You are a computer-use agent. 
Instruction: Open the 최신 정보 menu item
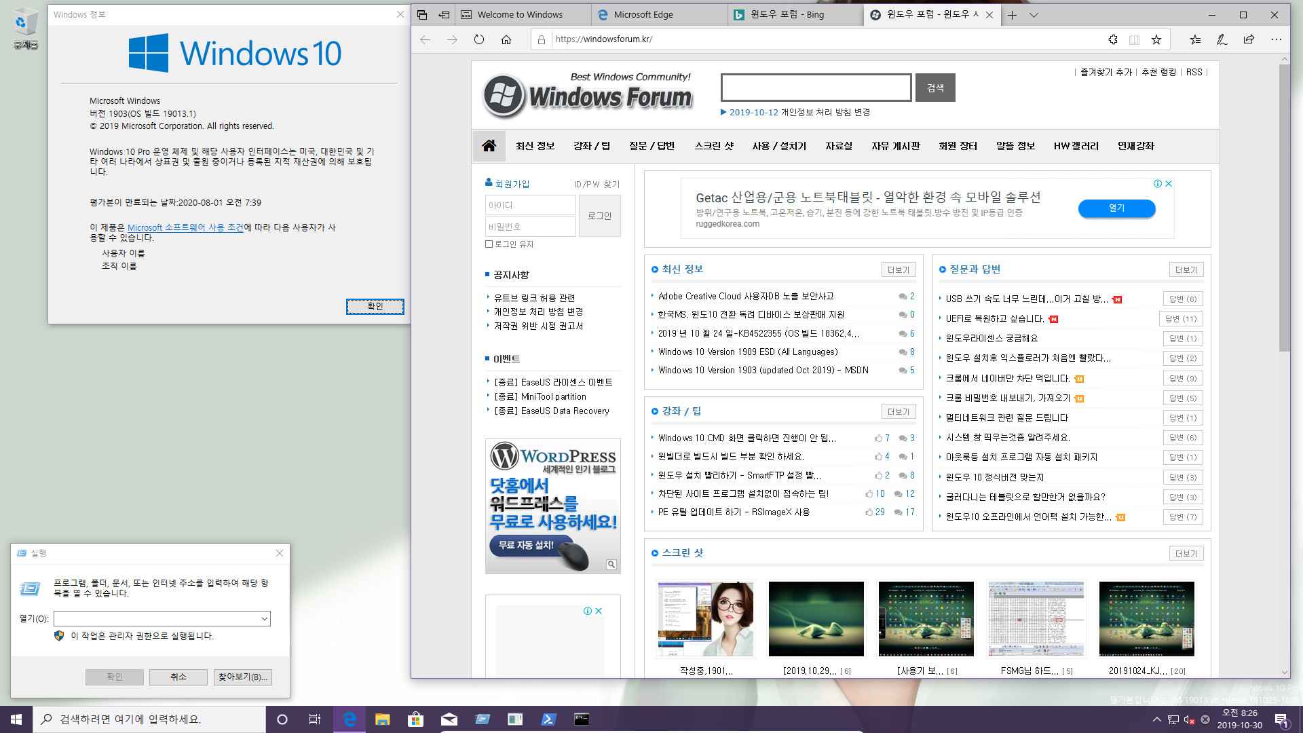tap(535, 146)
